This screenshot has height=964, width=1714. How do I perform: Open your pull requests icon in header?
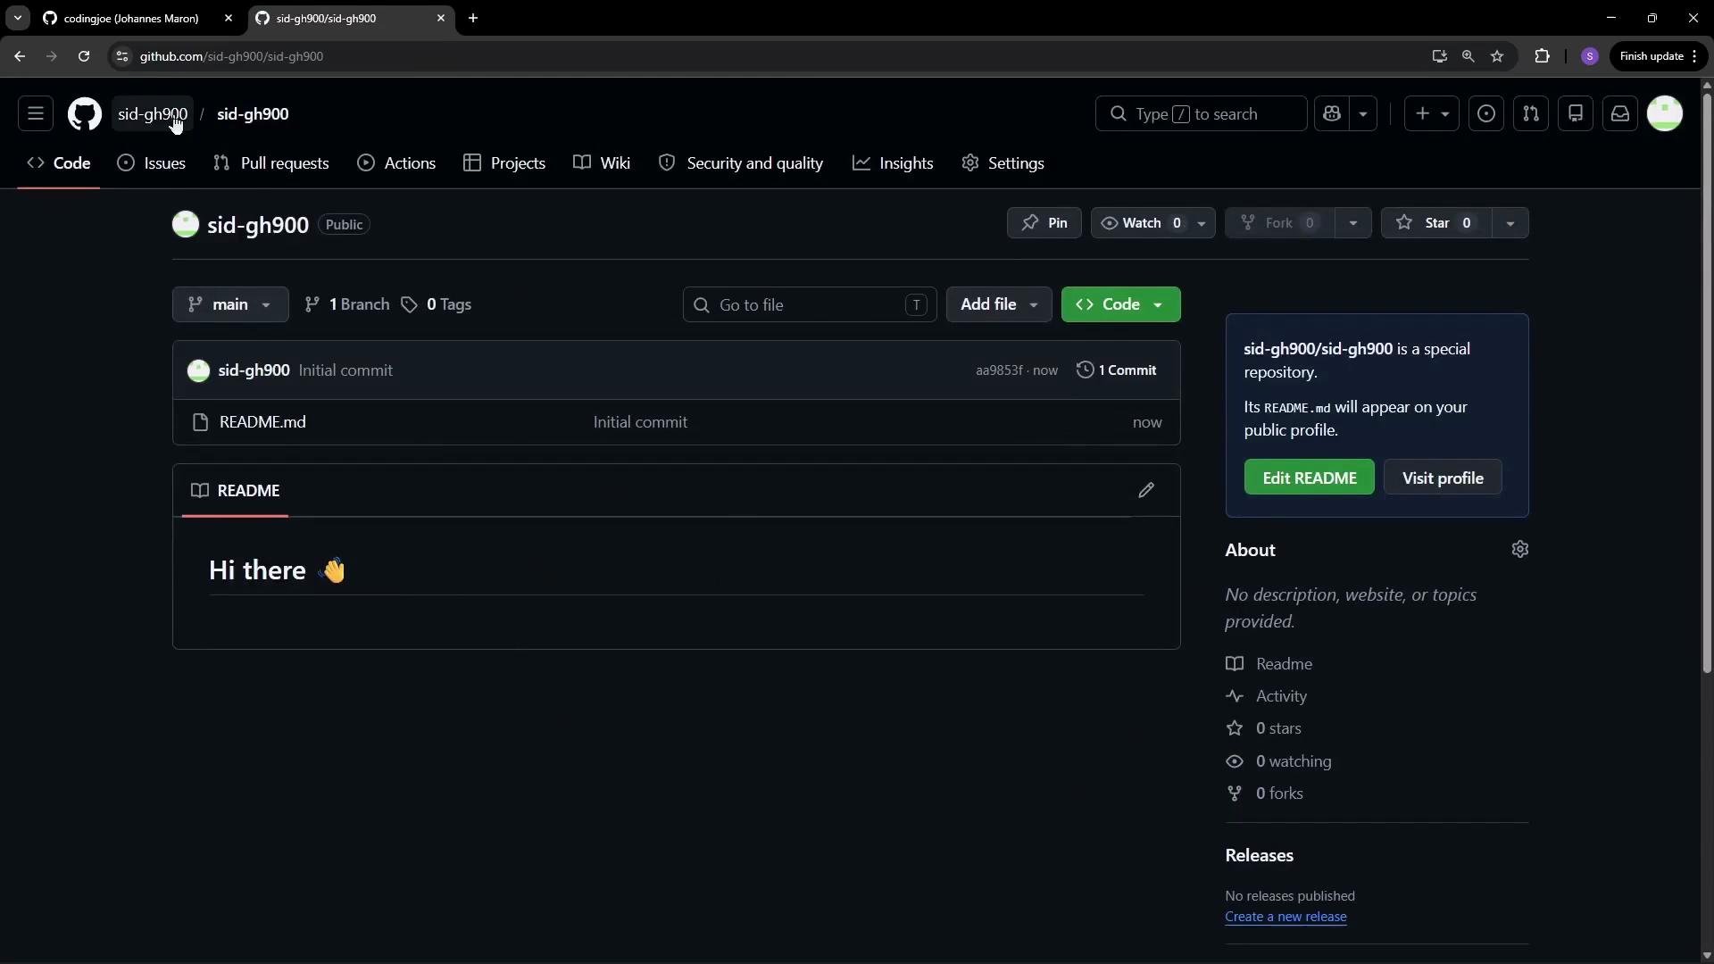[x=1531, y=113]
